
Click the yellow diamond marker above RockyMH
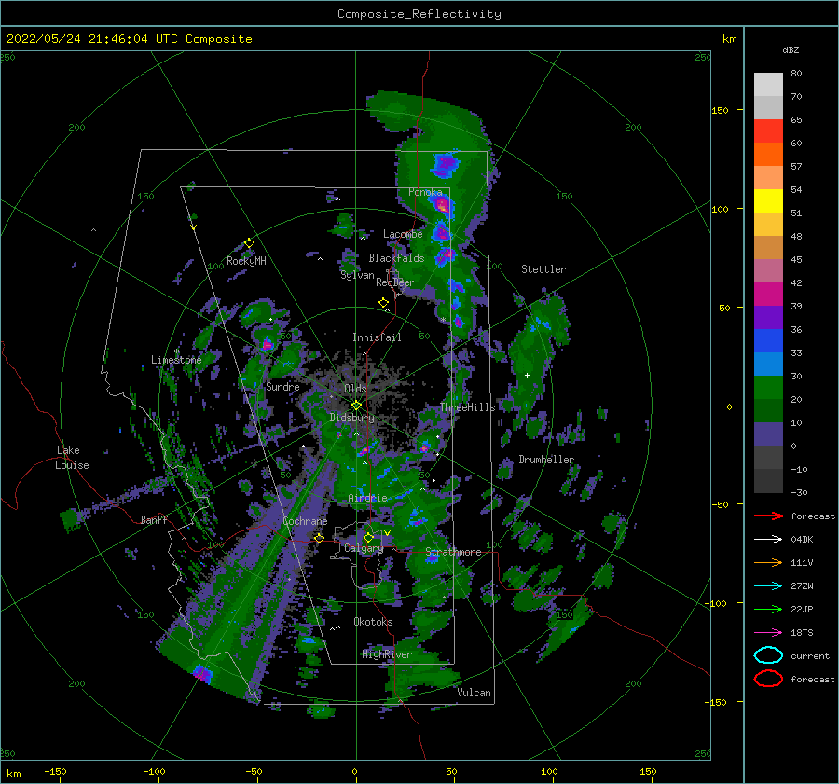(x=249, y=243)
